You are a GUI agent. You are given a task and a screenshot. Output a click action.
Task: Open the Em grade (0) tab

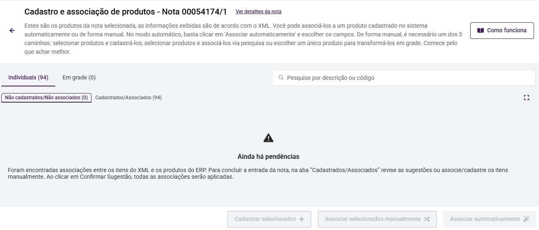[79, 77]
